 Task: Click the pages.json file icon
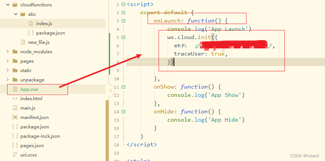[x=15, y=146]
